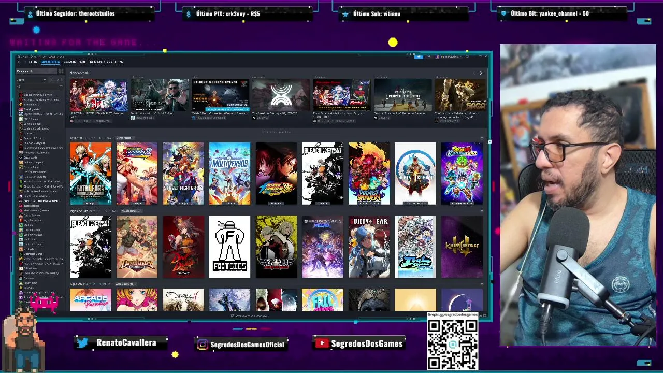The image size is (663, 373).
Task: Open the COMUNIDADE tab
Action: tap(75, 62)
